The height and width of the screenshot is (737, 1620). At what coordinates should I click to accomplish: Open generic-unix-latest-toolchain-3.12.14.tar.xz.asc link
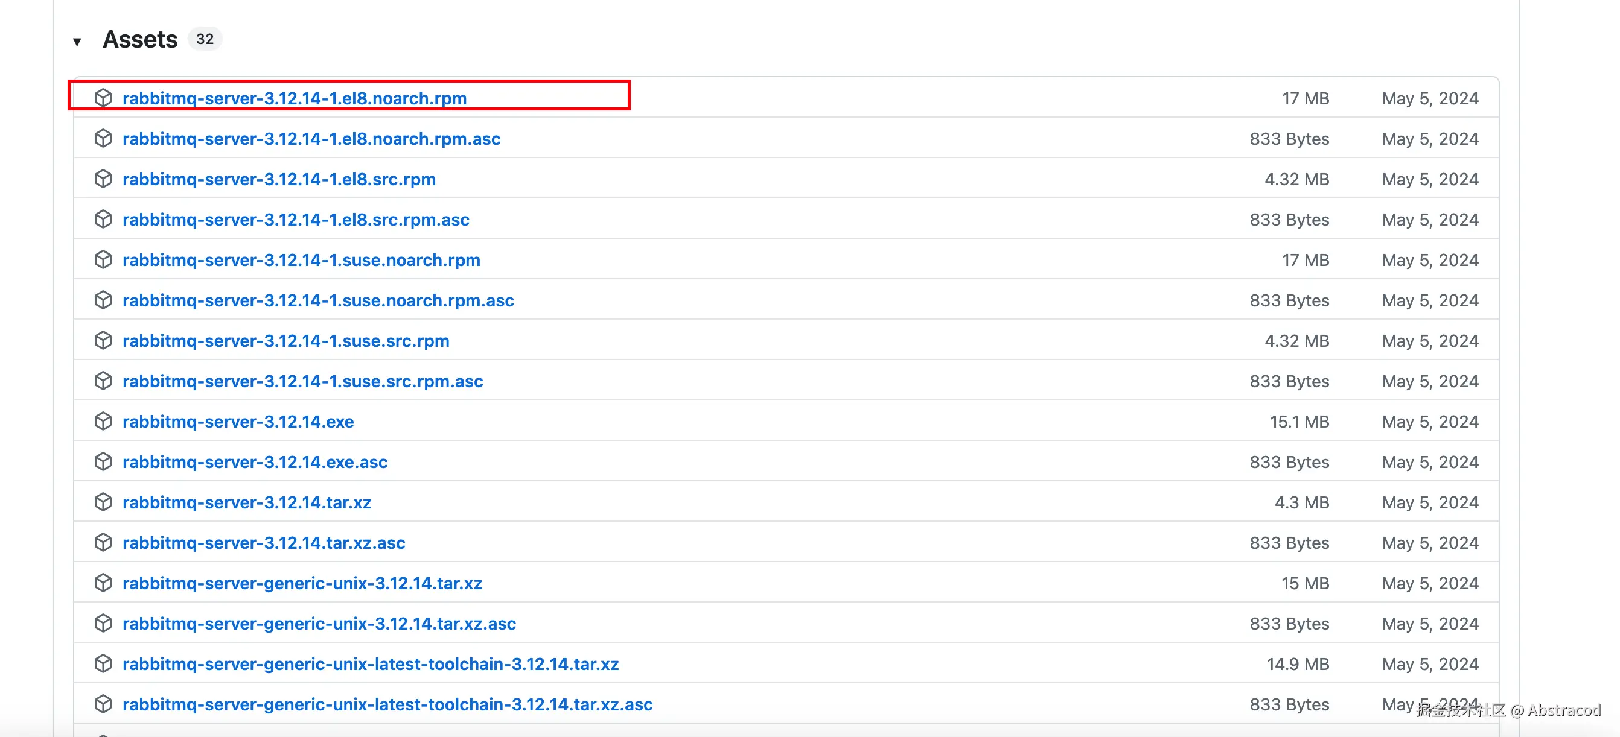(x=388, y=705)
